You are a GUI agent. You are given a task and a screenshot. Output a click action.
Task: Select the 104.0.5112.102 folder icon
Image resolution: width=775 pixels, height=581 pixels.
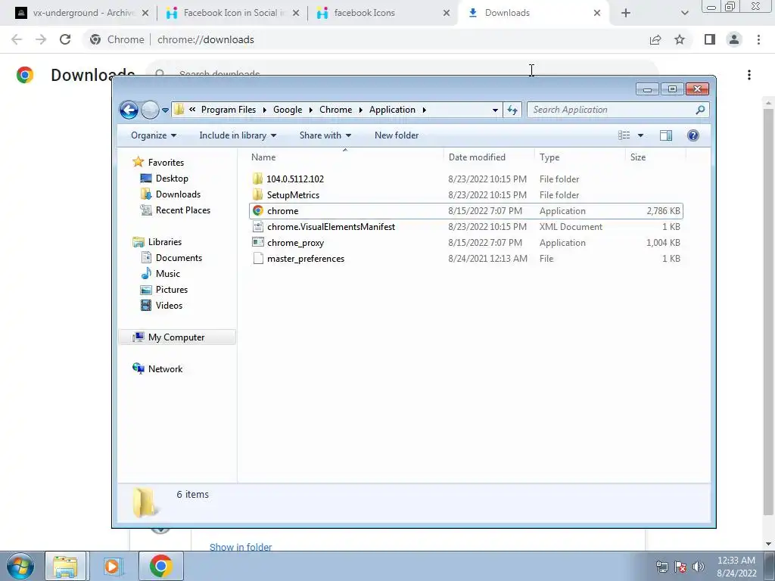[x=257, y=179]
